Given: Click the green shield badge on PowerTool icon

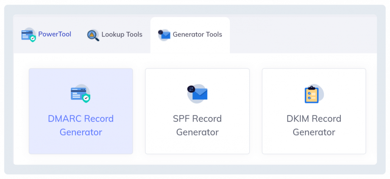Looking at the screenshot, I should tap(33, 38).
